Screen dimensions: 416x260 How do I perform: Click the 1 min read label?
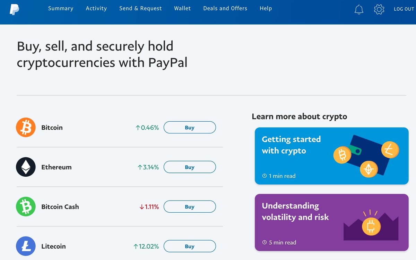282,176
